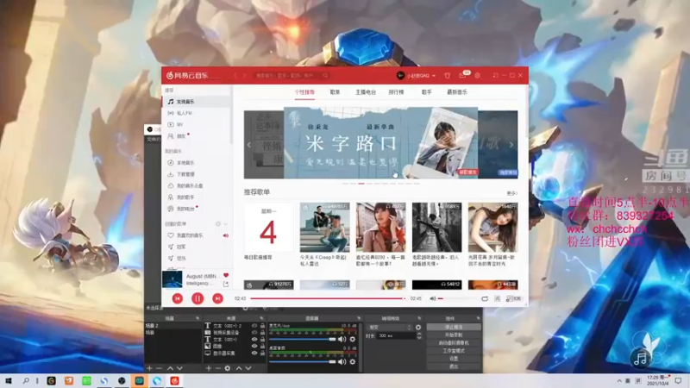This screenshot has height=388, width=690.
Task: Switch to the 歌单 tab
Action: 335,92
